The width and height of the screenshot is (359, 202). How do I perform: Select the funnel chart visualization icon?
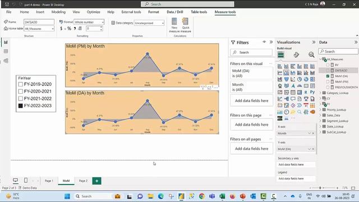[287, 79]
